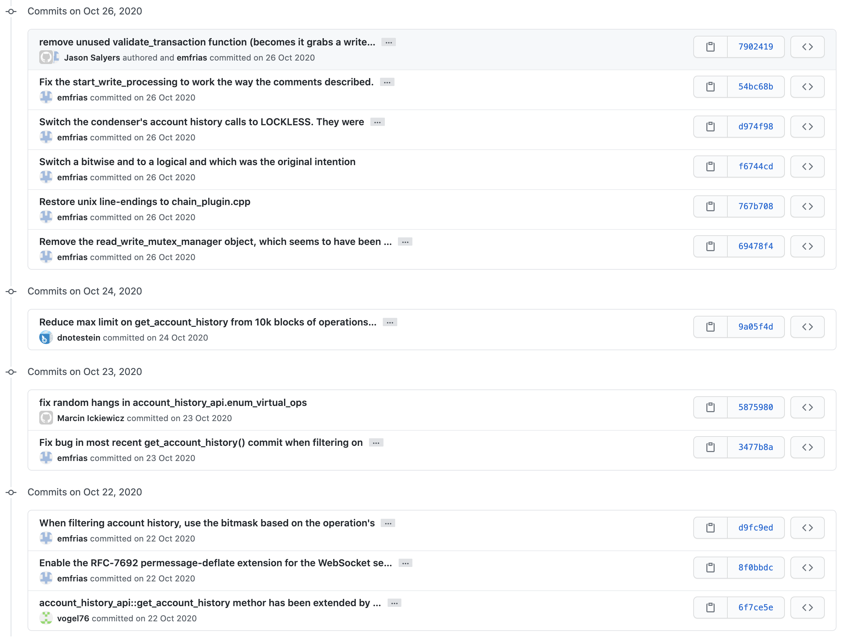Expand description of read_write_mutex_manager commit

(405, 242)
